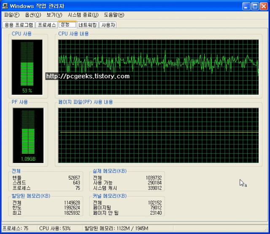The height and width of the screenshot is (234, 270).
Task: Click the 실제 메모리(KB) group label
Action: 110,171
